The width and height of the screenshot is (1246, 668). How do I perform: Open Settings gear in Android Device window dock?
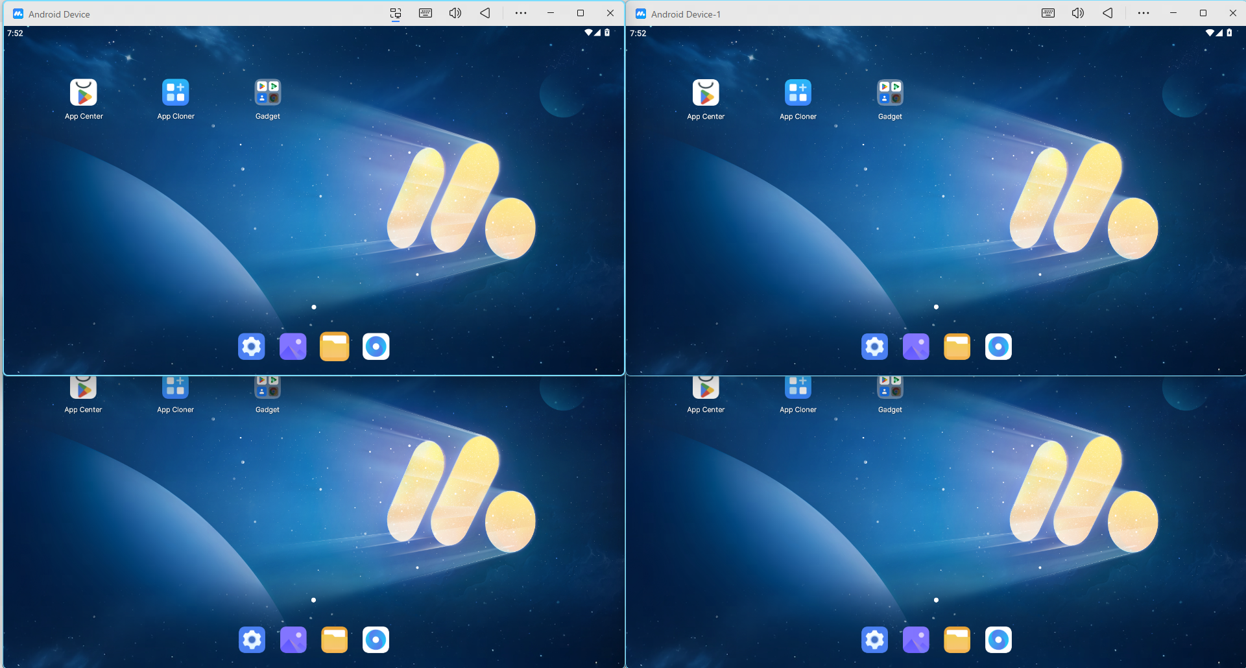(x=252, y=346)
